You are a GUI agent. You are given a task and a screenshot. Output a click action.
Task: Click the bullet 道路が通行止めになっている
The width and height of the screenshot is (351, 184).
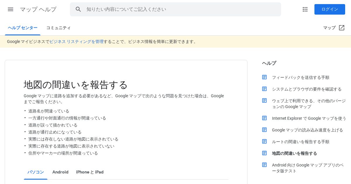[55, 132]
